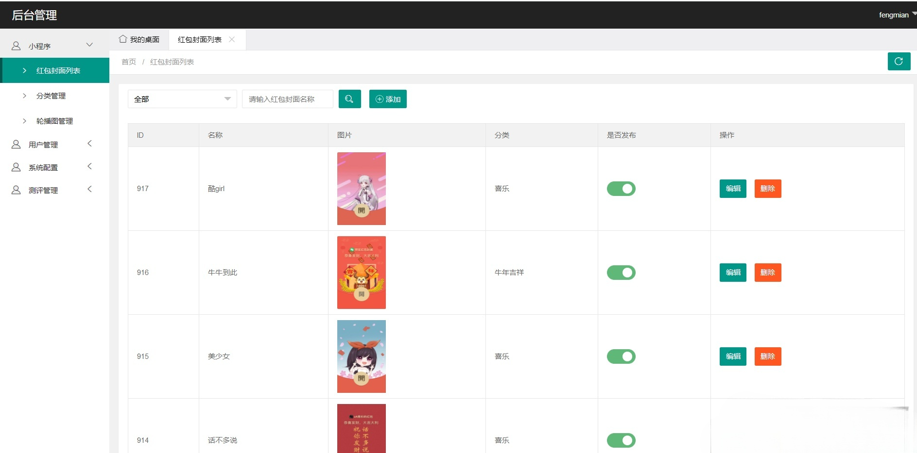917x453 pixels.
Task: Open the 全部 category dropdown
Action: pos(182,99)
